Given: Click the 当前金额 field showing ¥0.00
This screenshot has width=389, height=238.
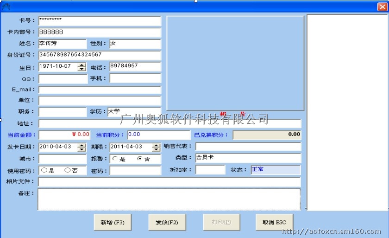Looking at the screenshot, I should click(64, 135).
